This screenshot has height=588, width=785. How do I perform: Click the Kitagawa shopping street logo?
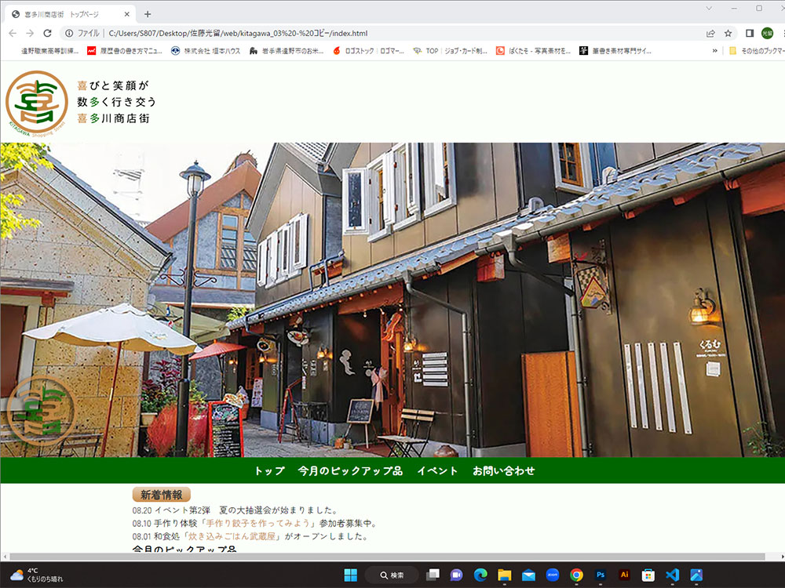tap(37, 102)
